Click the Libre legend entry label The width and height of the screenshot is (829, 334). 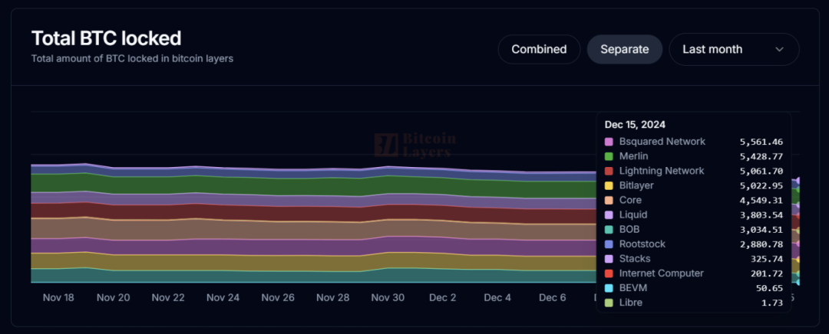coord(630,303)
